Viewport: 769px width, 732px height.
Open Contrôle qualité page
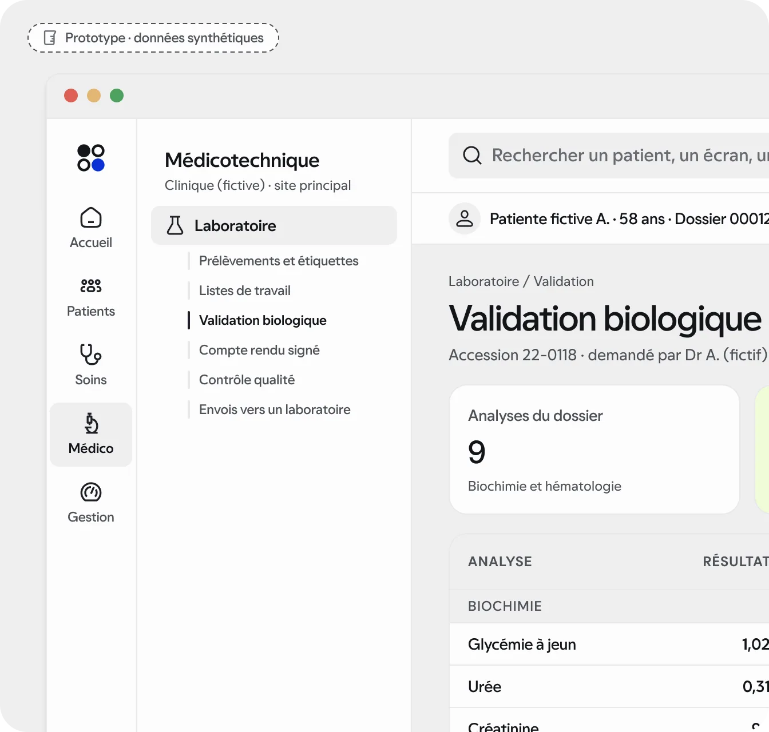(x=247, y=380)
